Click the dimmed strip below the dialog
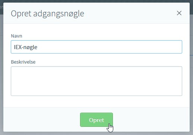Image resolution: width=193 pixels, height=135 pixels. coord(96,134)
